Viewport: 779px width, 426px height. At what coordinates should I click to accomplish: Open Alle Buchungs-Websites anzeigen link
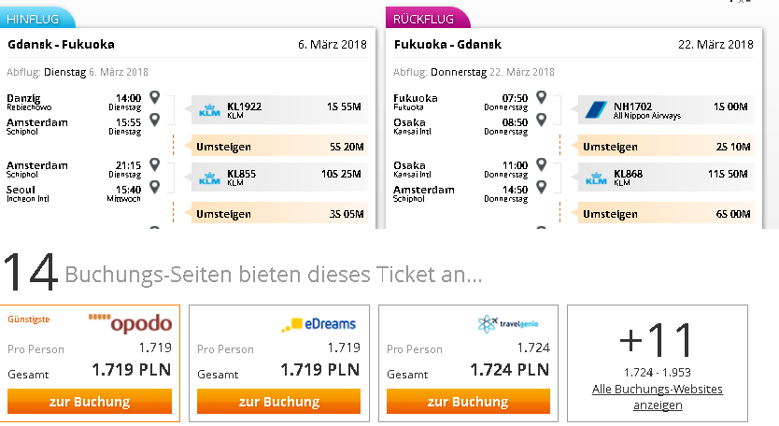click(658, 397)
